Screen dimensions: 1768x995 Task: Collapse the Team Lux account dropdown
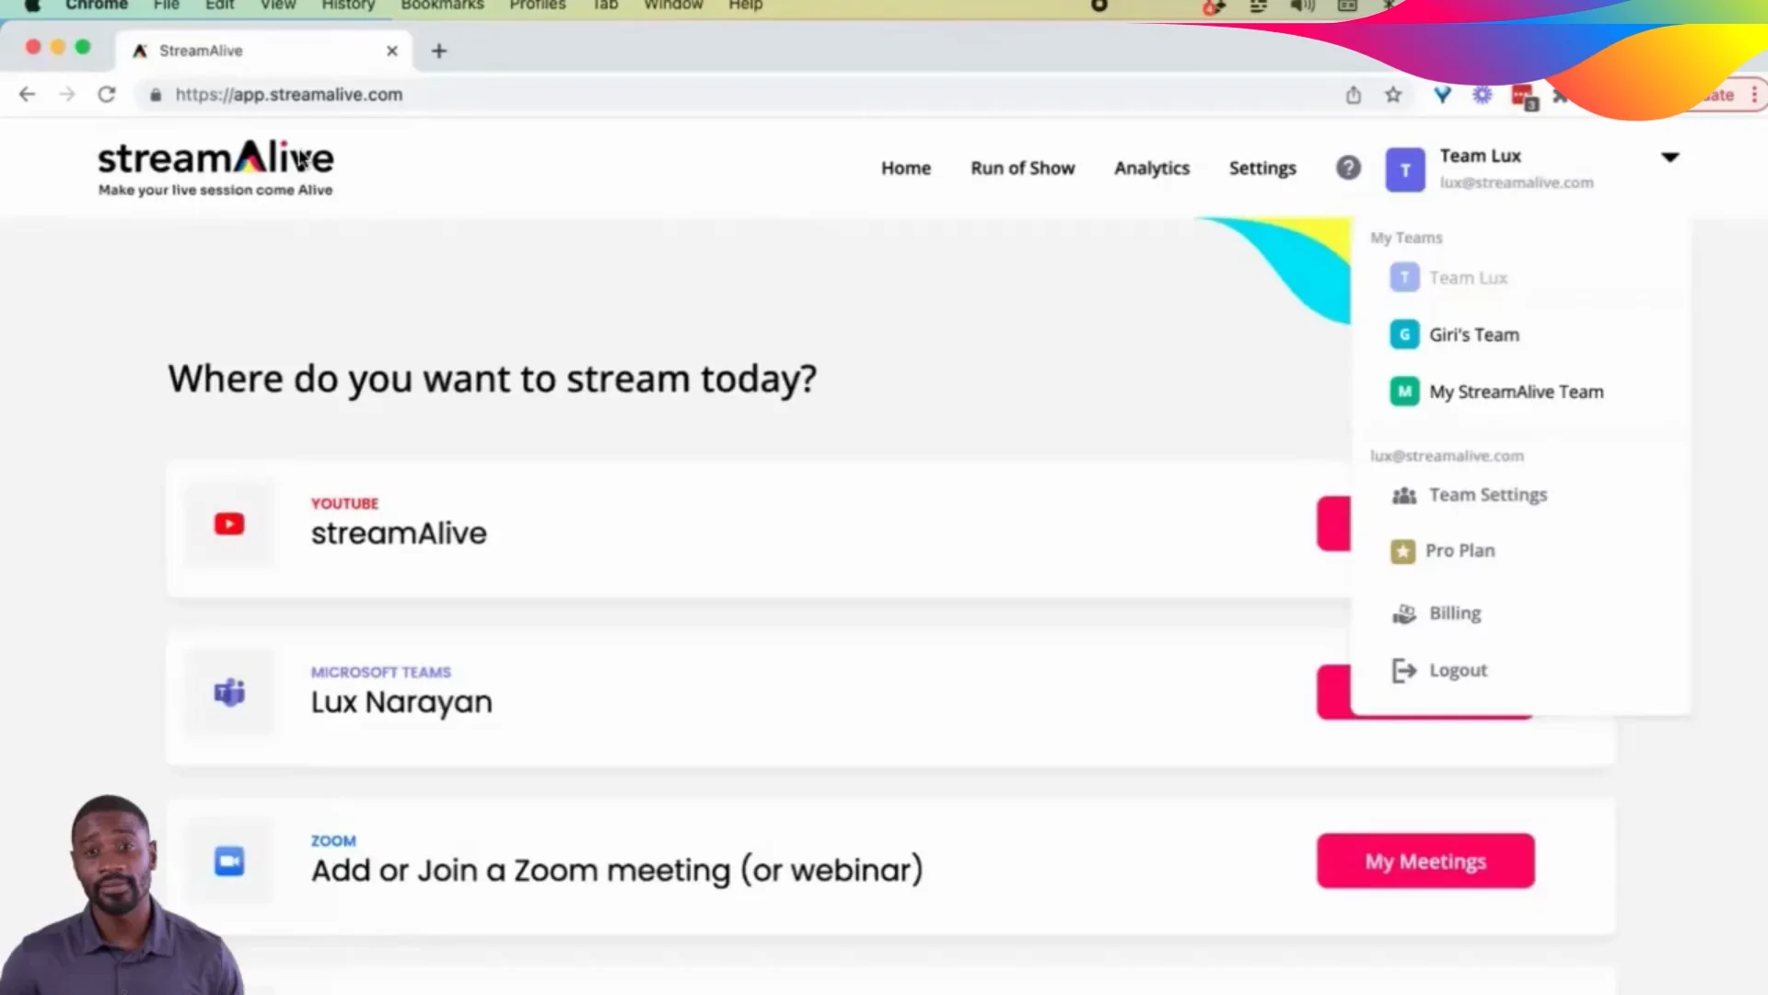point(1670,158)
